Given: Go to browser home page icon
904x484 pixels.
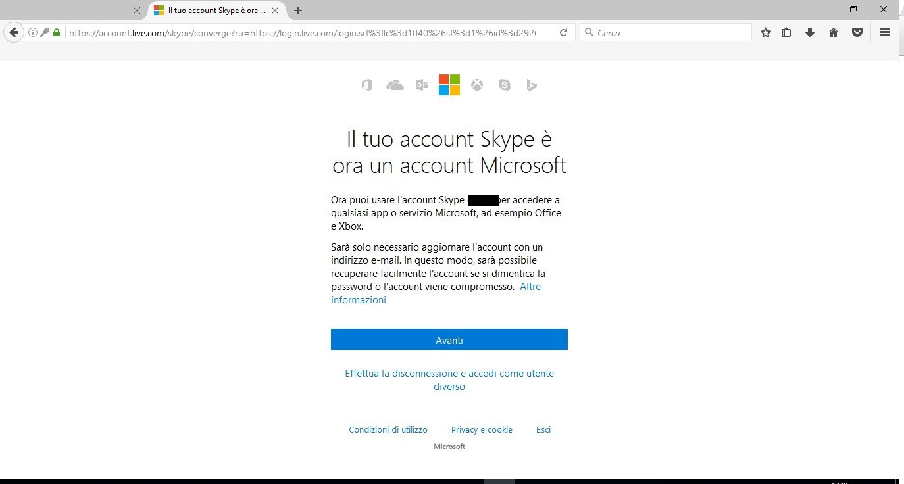Looking at the screenshot, I should coord(834,32).
